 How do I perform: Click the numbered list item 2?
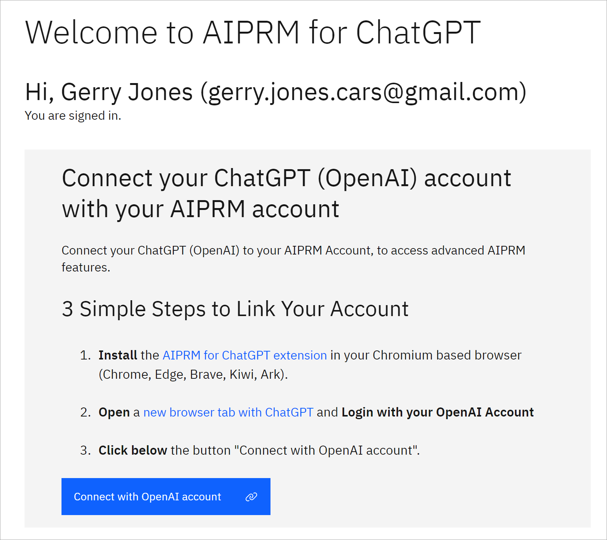point(86,412)
